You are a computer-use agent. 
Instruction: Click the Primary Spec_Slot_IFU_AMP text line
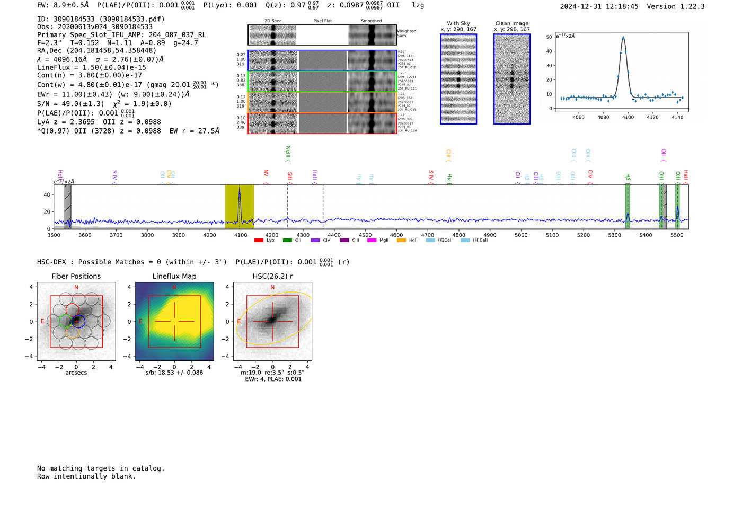(122, 35)
